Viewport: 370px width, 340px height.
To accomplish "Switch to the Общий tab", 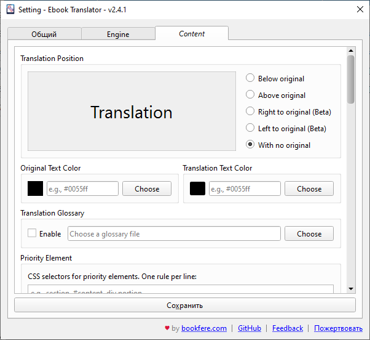I will click(x=44, y=34).
